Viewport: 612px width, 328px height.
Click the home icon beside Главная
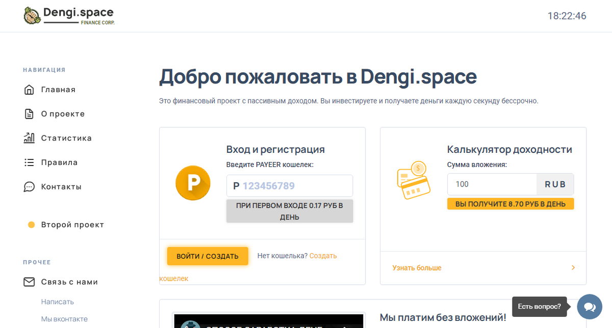coord(30,90)
